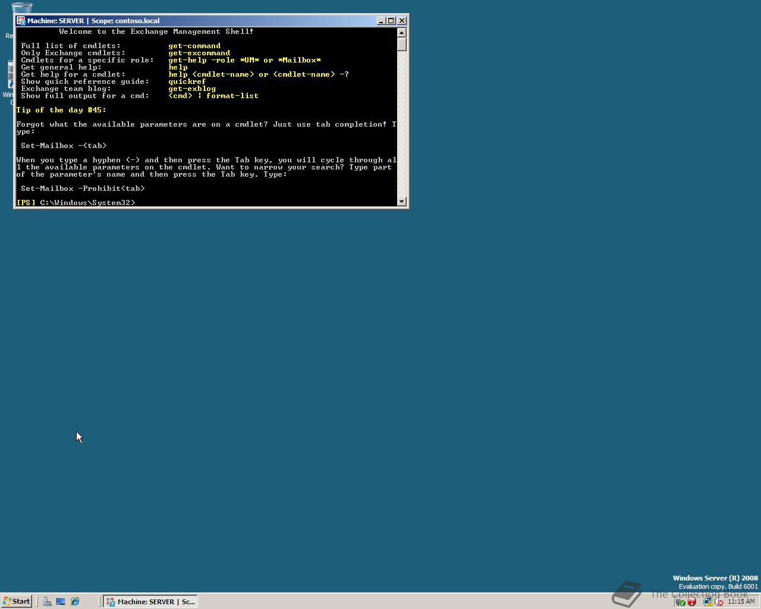
Task: Maximize the Exchange Management Shell window
Action: (391, 21)
